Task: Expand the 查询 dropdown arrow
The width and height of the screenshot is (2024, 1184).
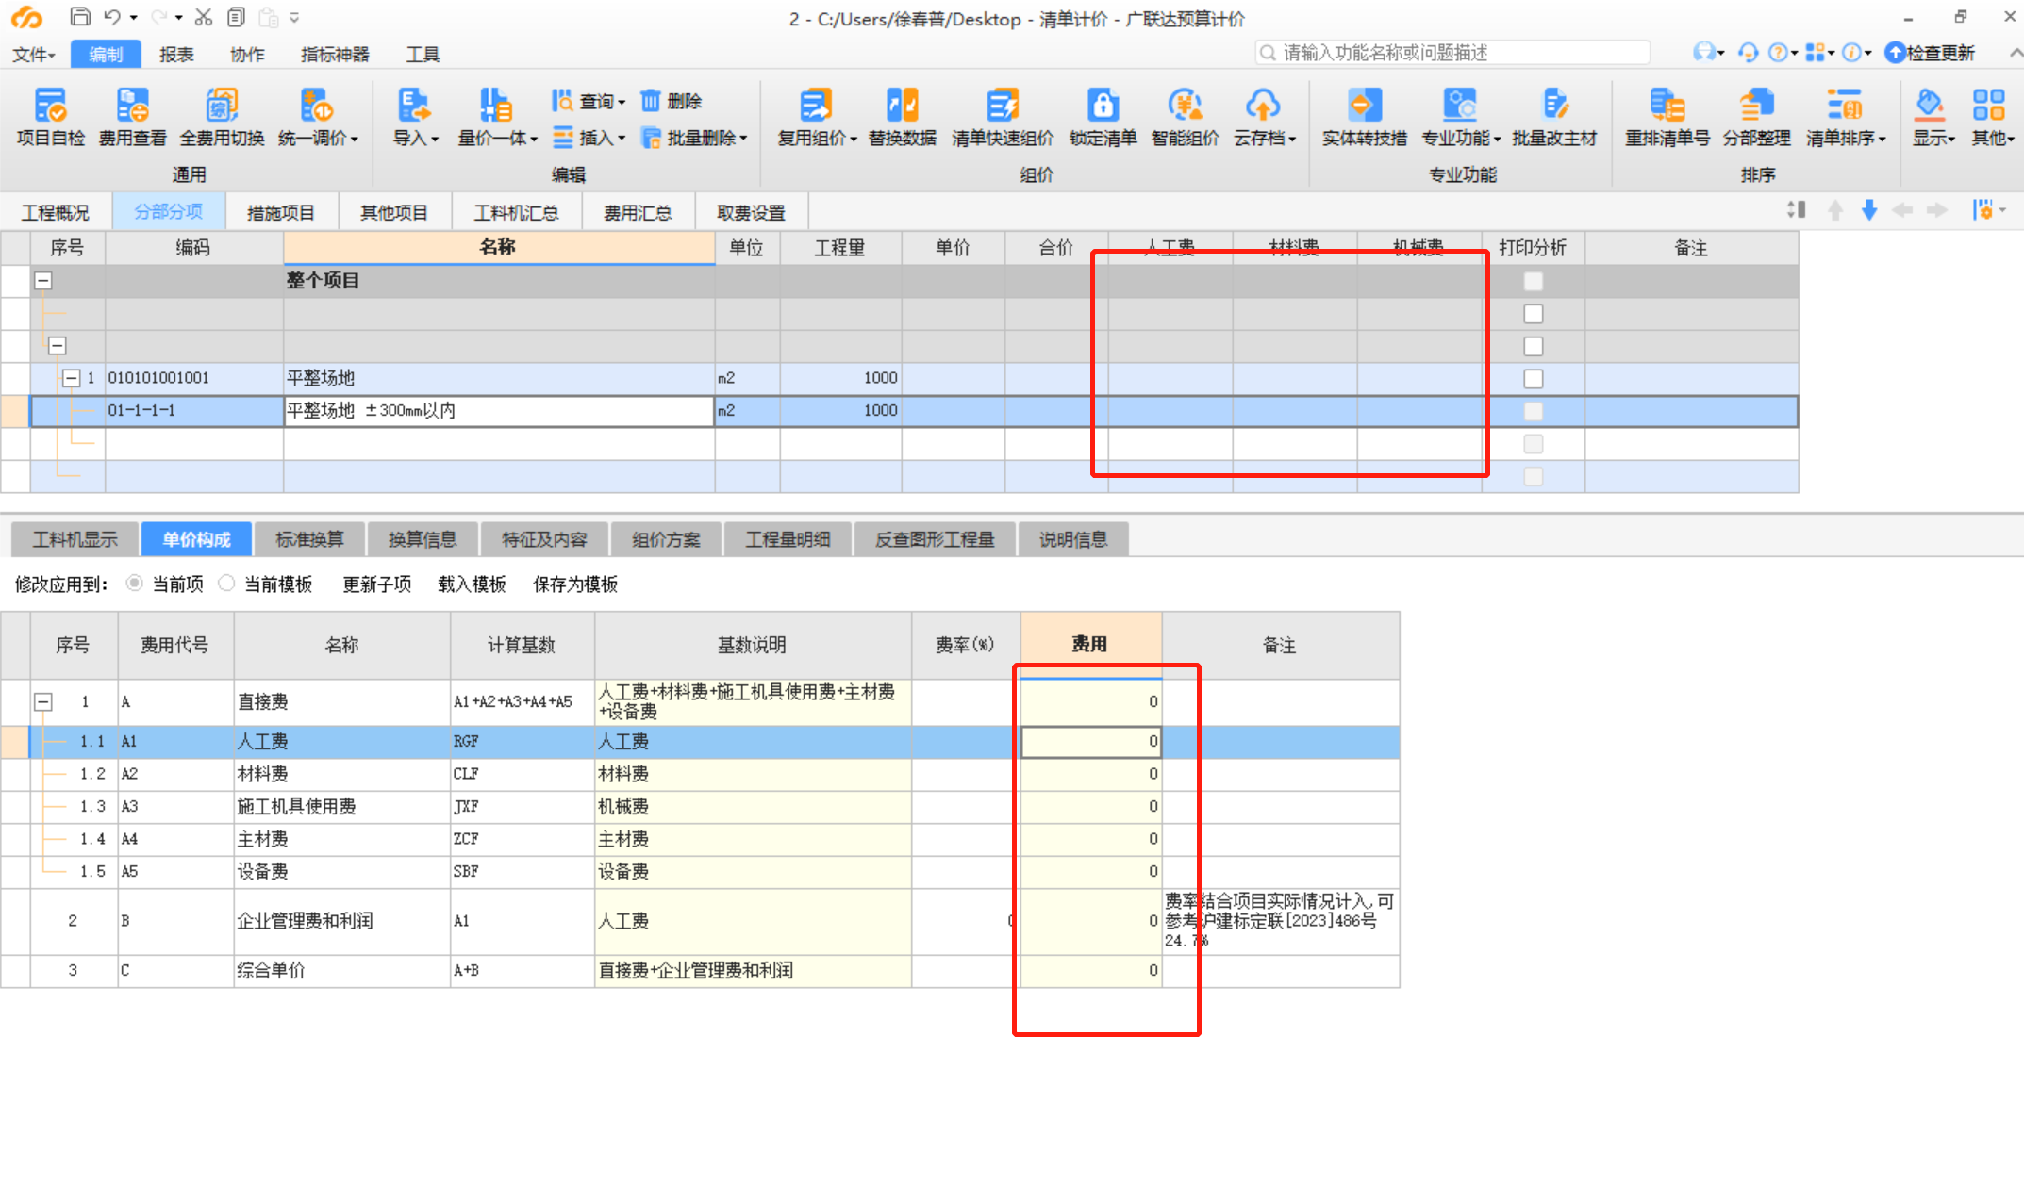Action: [622, 102]
